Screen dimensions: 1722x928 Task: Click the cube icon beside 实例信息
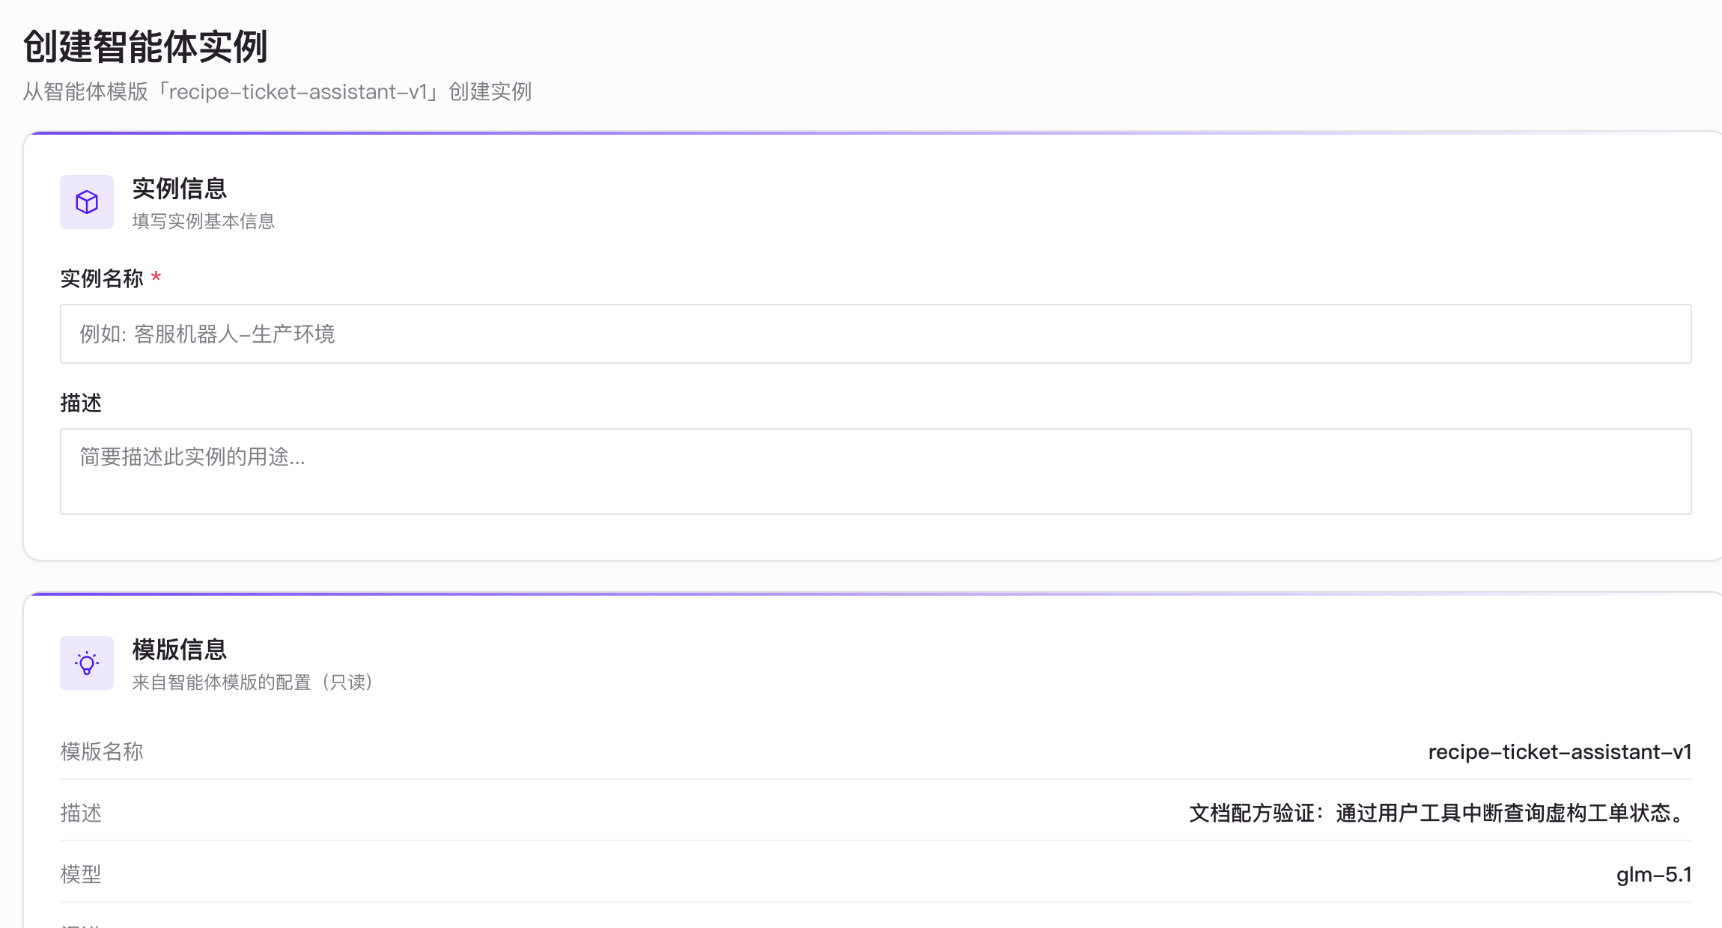click(x=87, y=202)
